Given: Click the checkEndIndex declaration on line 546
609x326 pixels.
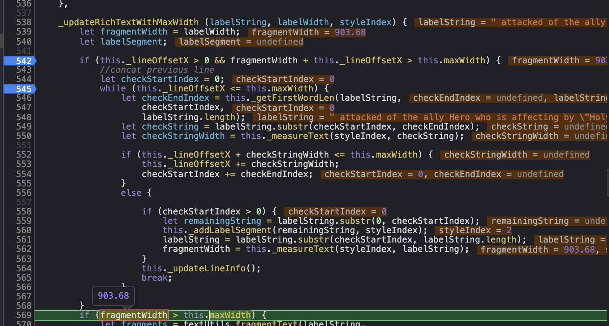Looking at the screenshot, I should click(x=175, y=98).
